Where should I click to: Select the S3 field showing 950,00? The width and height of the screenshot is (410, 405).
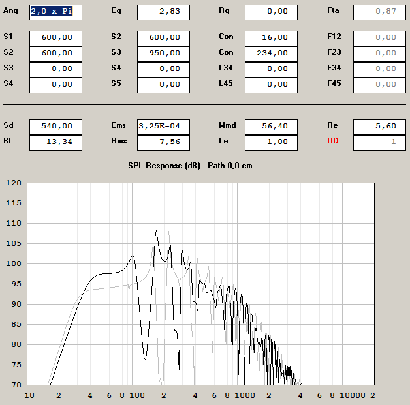click(163, 54)
